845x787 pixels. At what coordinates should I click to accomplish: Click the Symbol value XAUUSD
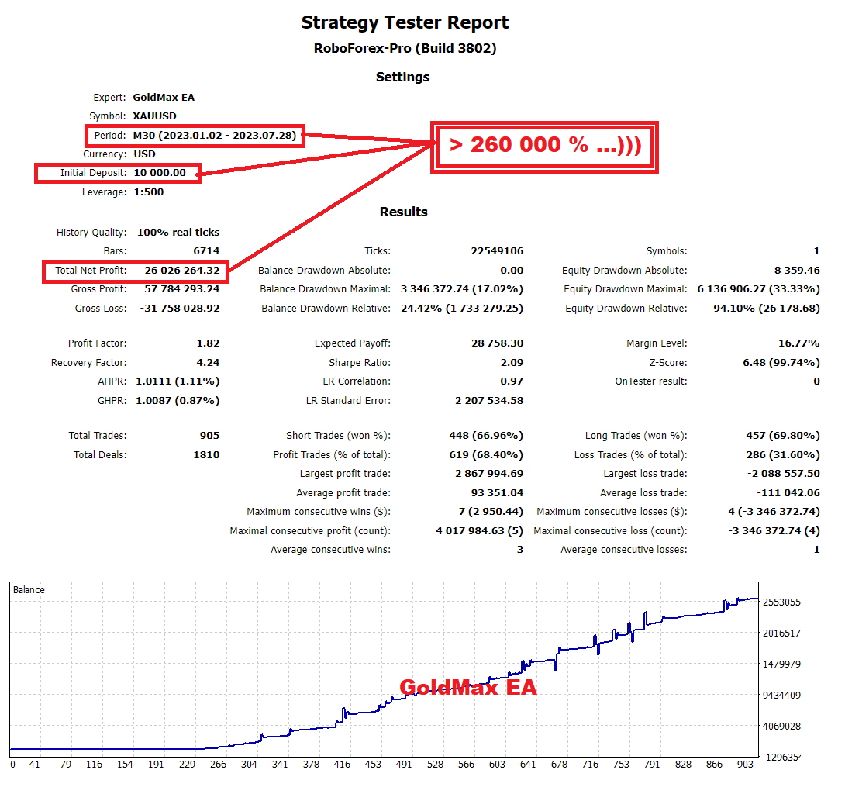(x=155, y=116)
